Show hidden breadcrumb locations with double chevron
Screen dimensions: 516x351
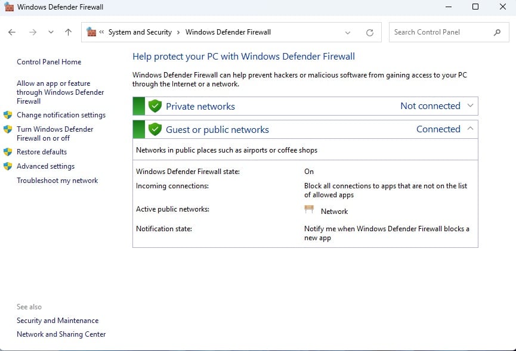coord(101,32)
